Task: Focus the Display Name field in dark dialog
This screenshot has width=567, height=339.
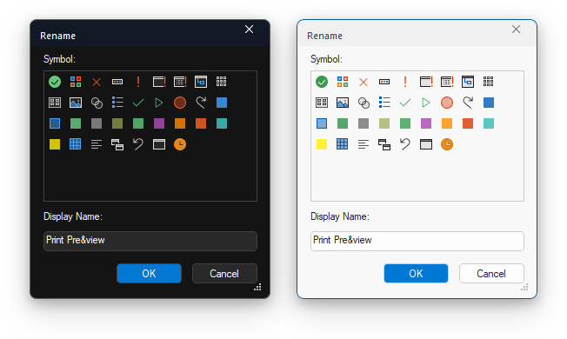Action: (150, 241)
